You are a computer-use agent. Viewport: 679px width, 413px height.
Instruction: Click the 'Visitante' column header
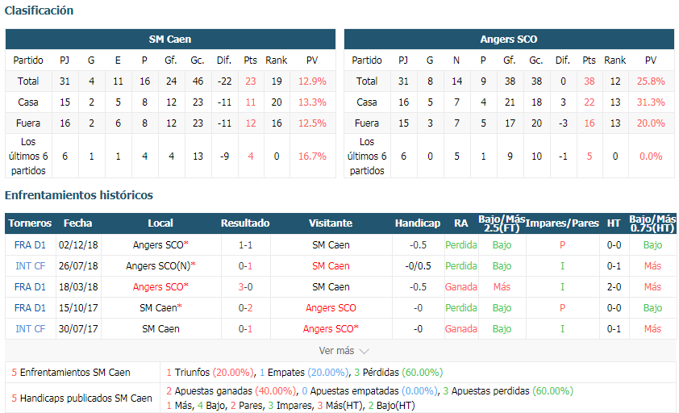pyautogui.click(x=331, y=223)
